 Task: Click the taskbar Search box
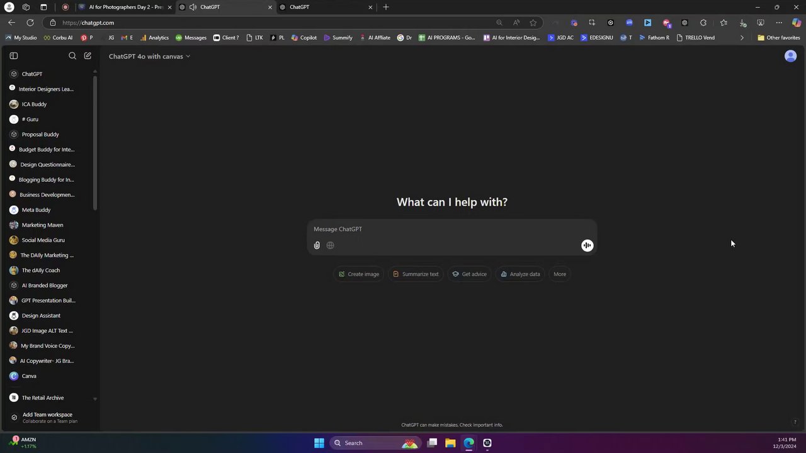[375, 443]
